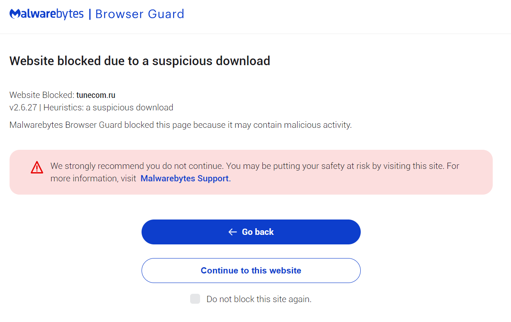Click the left arrow icon beside Go back
Viewport: 511px width, 322px height.
[232, 232]
